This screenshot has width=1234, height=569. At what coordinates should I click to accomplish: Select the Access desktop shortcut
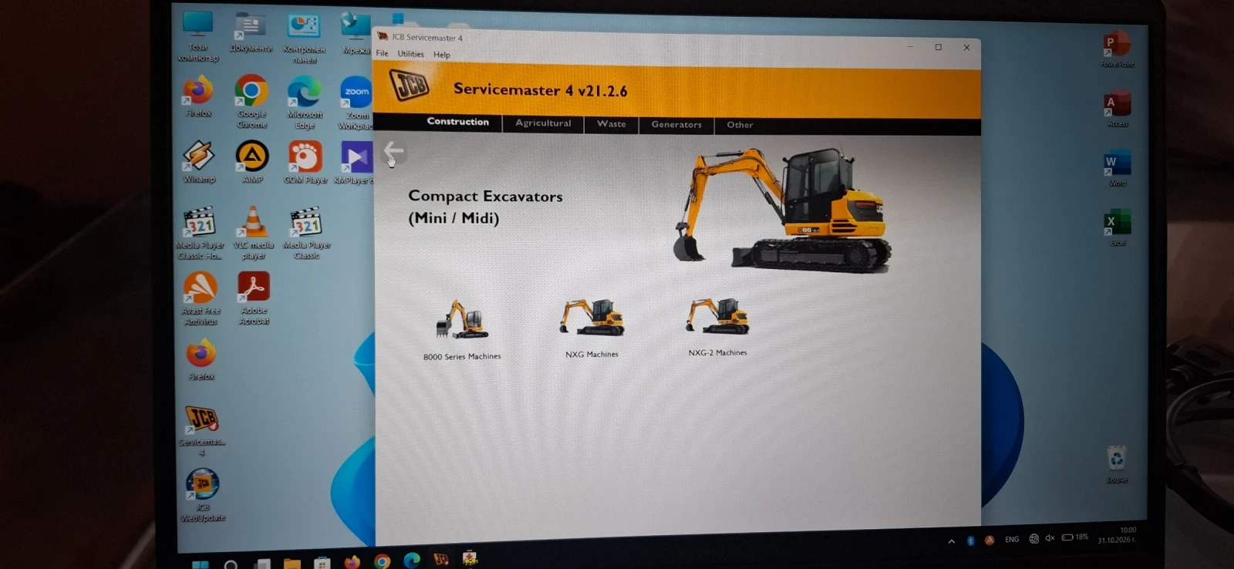[1117, 109]
